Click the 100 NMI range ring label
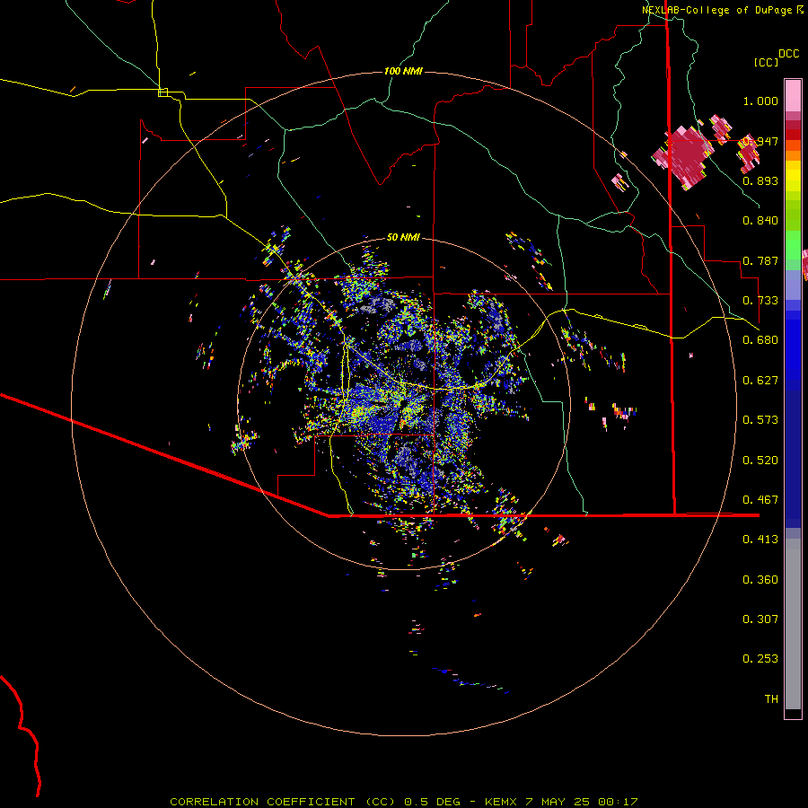Screen dimensions: 808x808 (403, 71)
